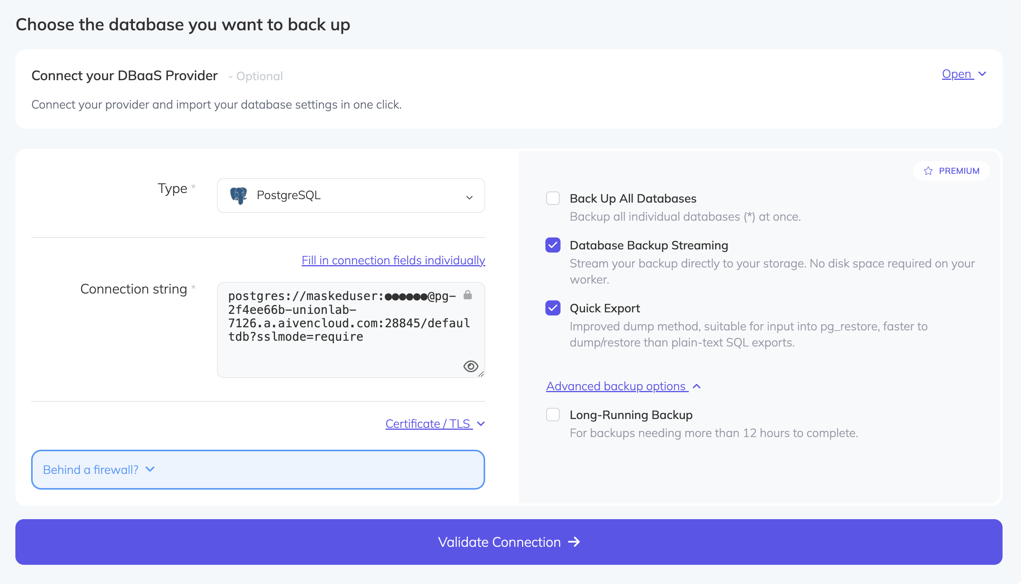The image size is (1021, 584).
Task: Open Fill in connection fields individually
Action: tap(393, 260)
